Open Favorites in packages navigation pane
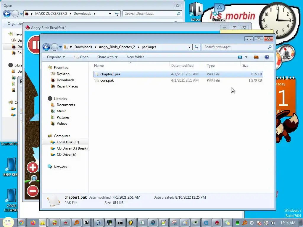Screen dimensions: 303x227 point(58,68)
